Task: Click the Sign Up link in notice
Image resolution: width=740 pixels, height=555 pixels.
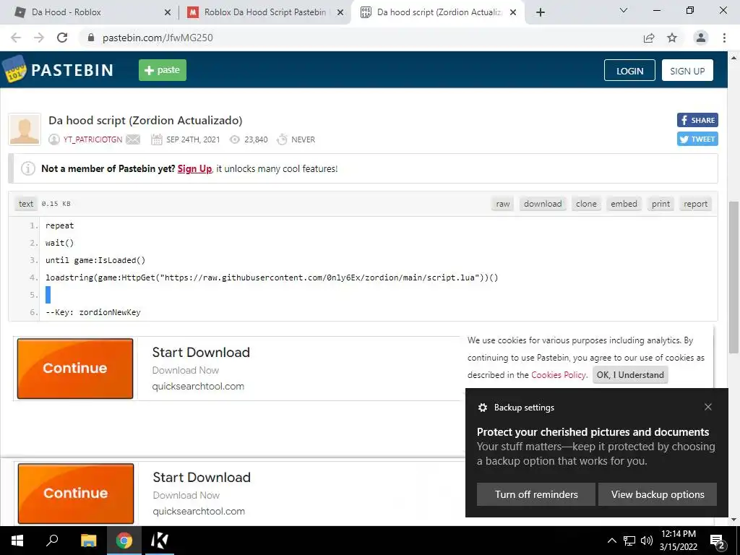Action: 194,168
